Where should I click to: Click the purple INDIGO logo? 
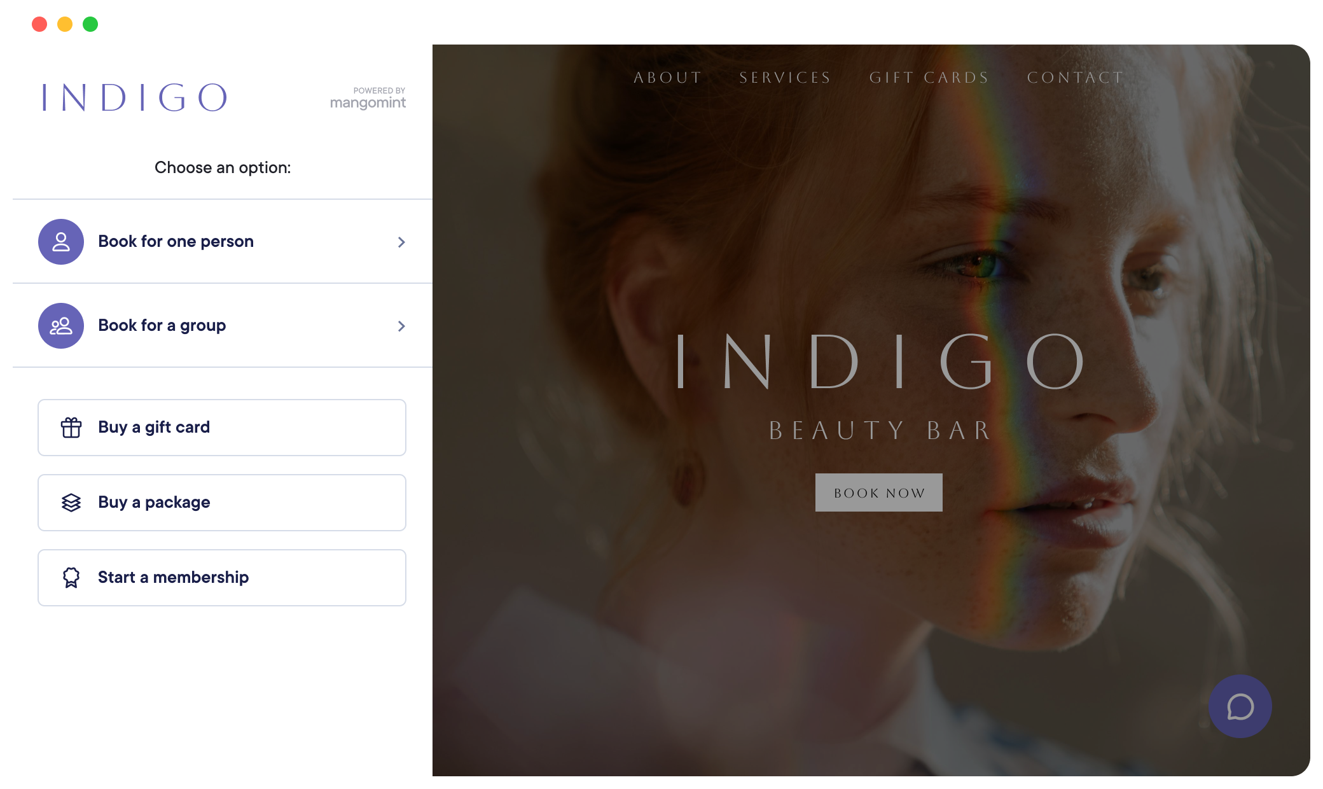[x=134, y=97]
